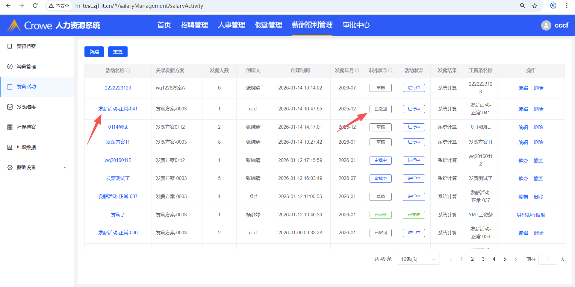Click the 前往 page number input field
Image resolution: width=575 pixels, height=287 pixels.
(547, 259)
